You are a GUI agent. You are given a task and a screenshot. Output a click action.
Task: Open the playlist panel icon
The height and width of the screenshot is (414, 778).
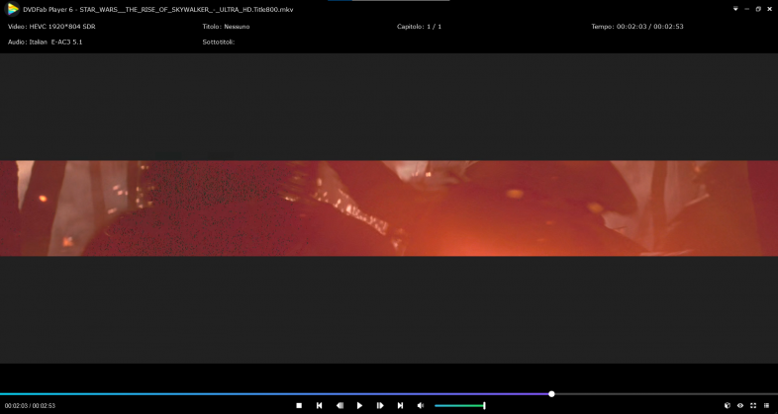(x=766, y=405)
